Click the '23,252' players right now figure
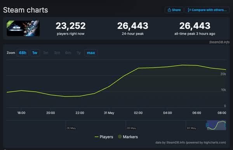This screenshot has width=233, height=150. (71, 26)
